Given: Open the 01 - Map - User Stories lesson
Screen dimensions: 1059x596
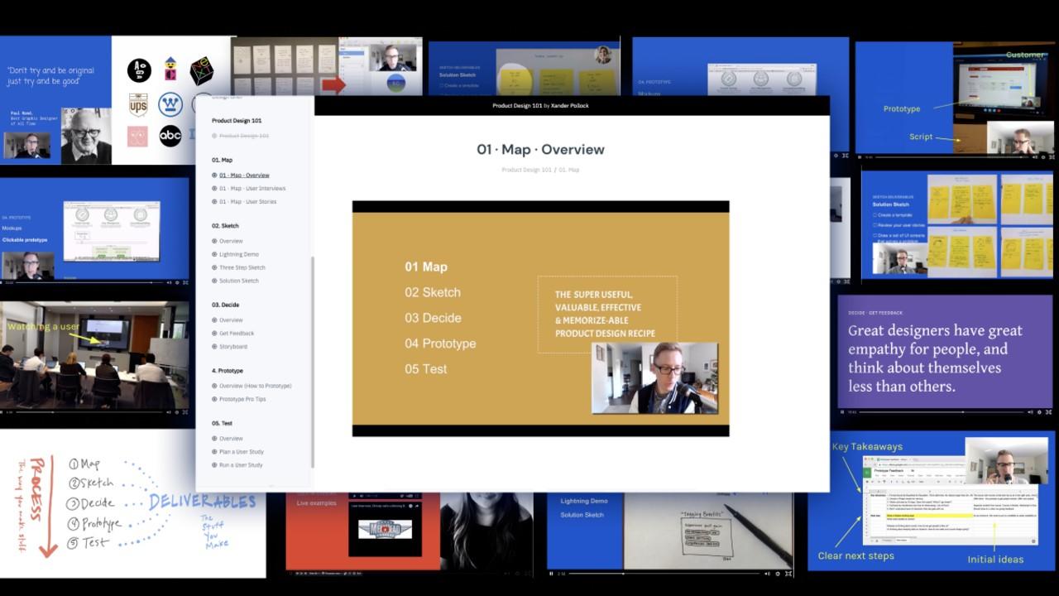Looking at the screenshot, I should click(247, 202).
